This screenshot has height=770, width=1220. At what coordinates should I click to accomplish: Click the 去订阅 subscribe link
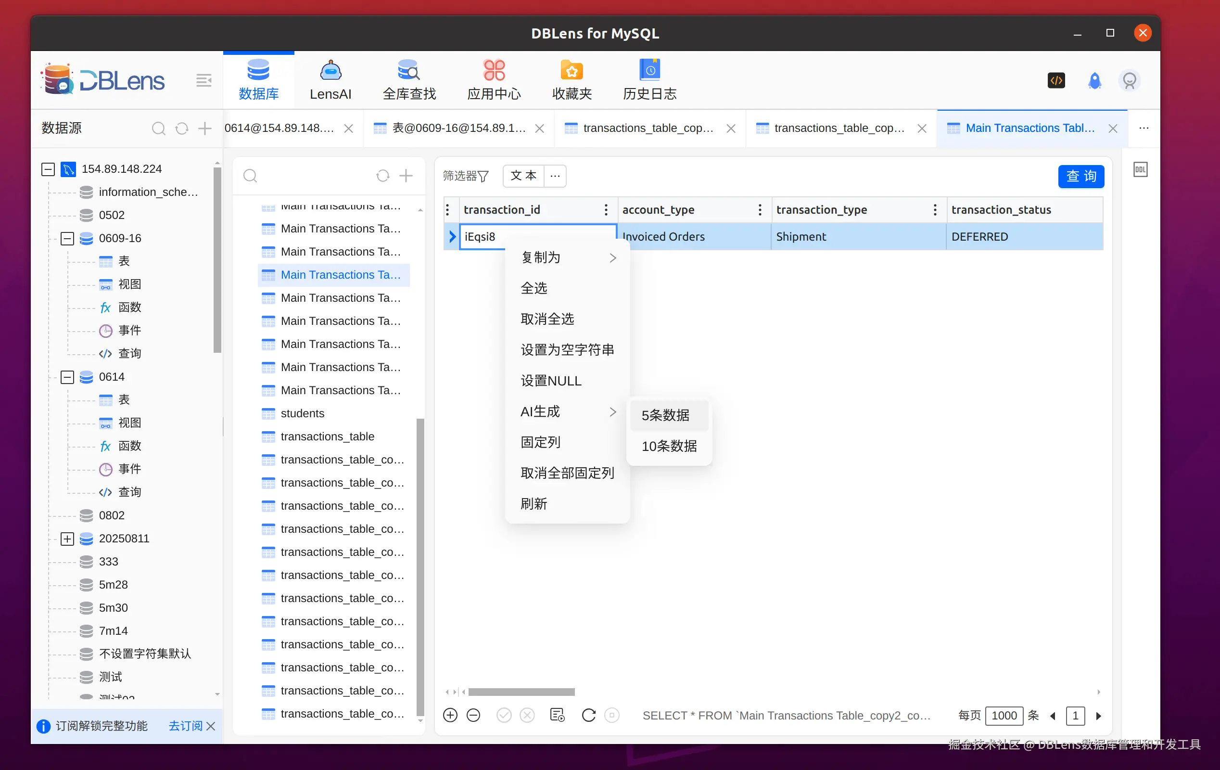(x=185, y=726)
